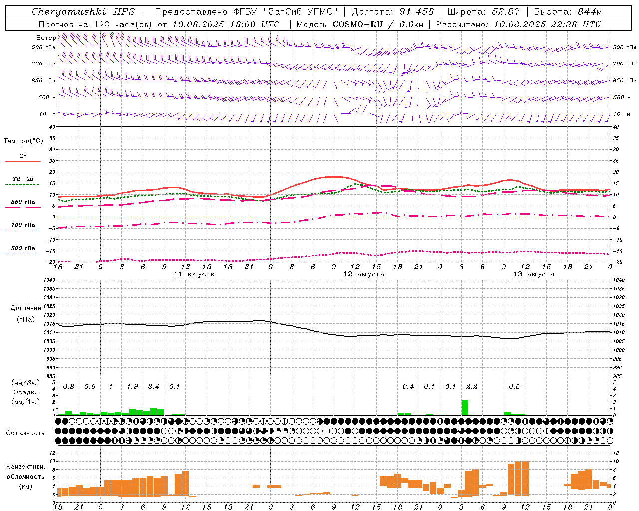Click the '12 августа' date label

pyautogui.click(x=364, y=274)
